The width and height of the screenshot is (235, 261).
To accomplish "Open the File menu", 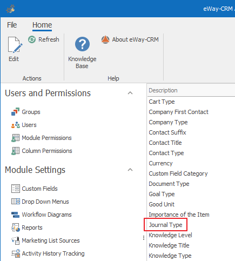I will pyautogui.click(x=12, y=25).
